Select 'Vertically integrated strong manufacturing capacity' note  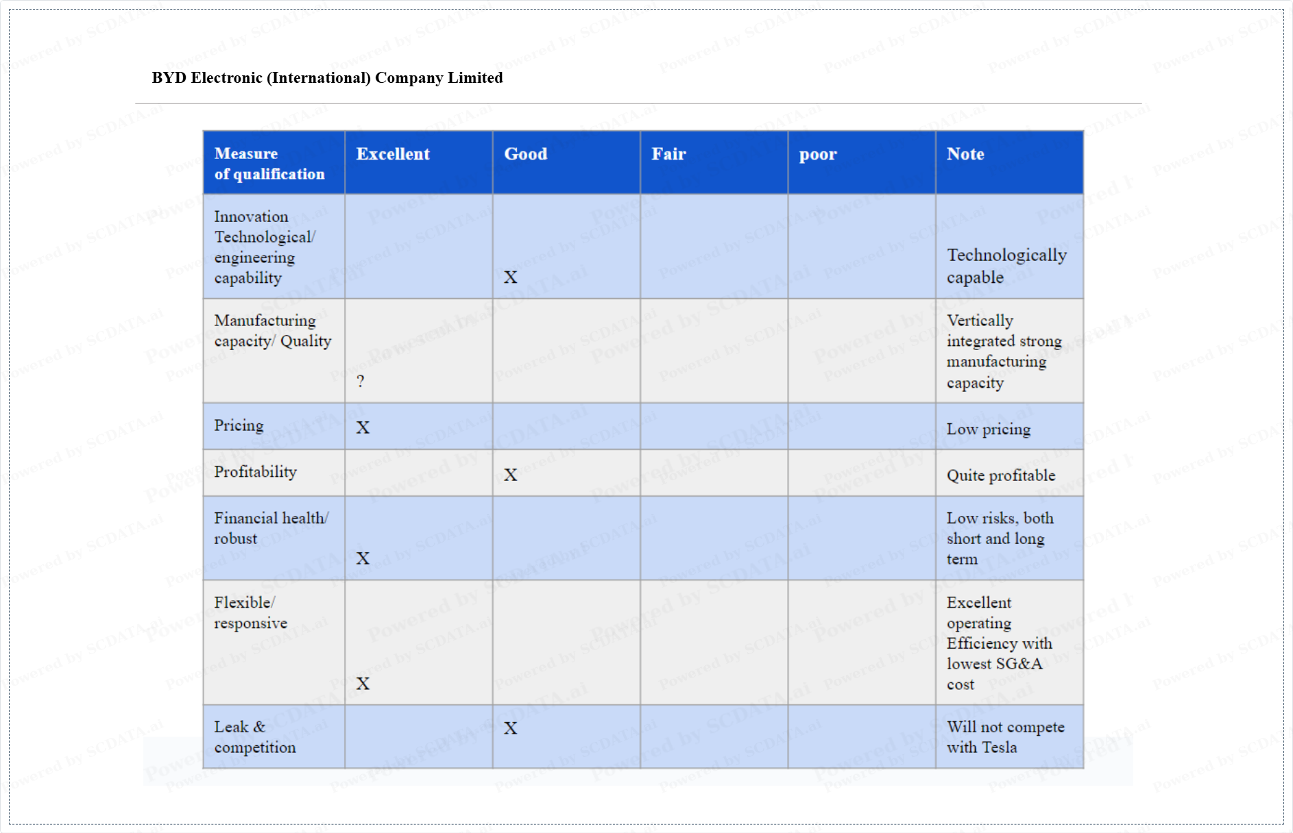[1004, 351]
